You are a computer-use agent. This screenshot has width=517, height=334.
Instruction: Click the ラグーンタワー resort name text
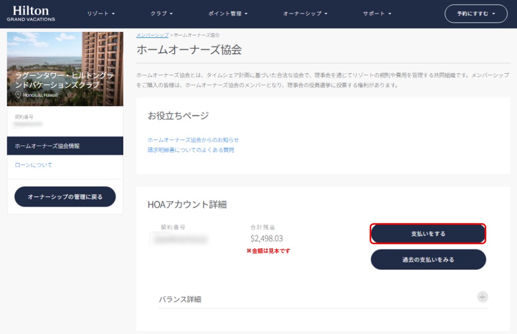coord(65,80)
